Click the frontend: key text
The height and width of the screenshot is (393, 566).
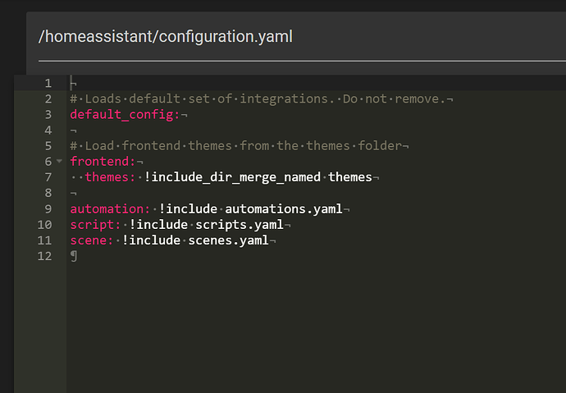[x=103, y=162]
